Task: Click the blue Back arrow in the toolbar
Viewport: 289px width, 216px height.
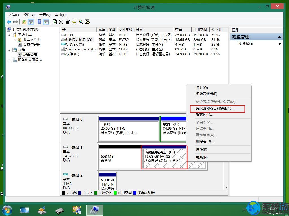Action: tap(9, 22)
